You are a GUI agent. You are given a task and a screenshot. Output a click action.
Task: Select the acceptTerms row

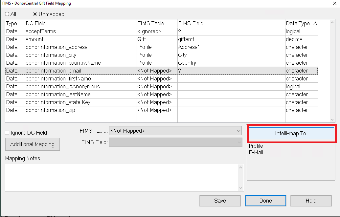(161, 32)
